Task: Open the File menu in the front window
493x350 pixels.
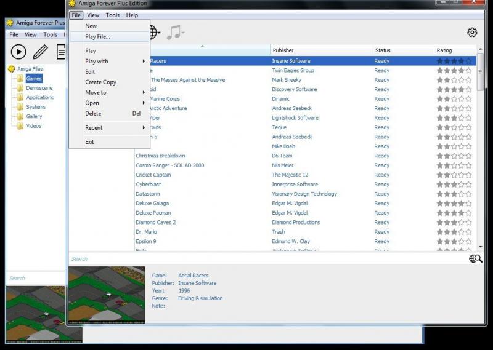Action: click(x=76, y=15)
